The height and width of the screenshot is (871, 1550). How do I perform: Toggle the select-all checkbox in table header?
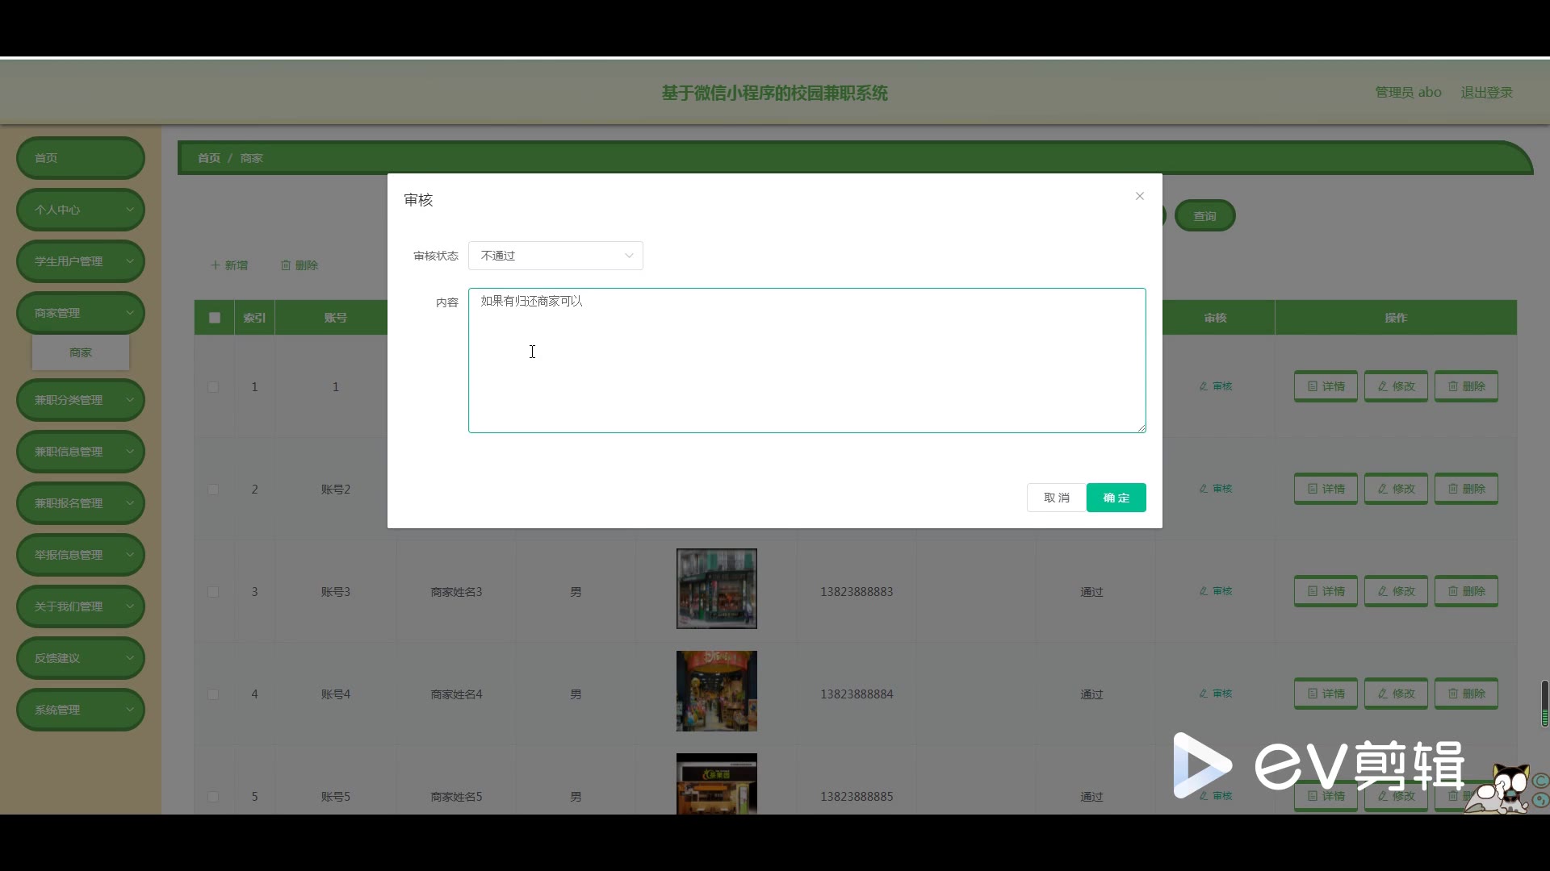coord(215,318)
